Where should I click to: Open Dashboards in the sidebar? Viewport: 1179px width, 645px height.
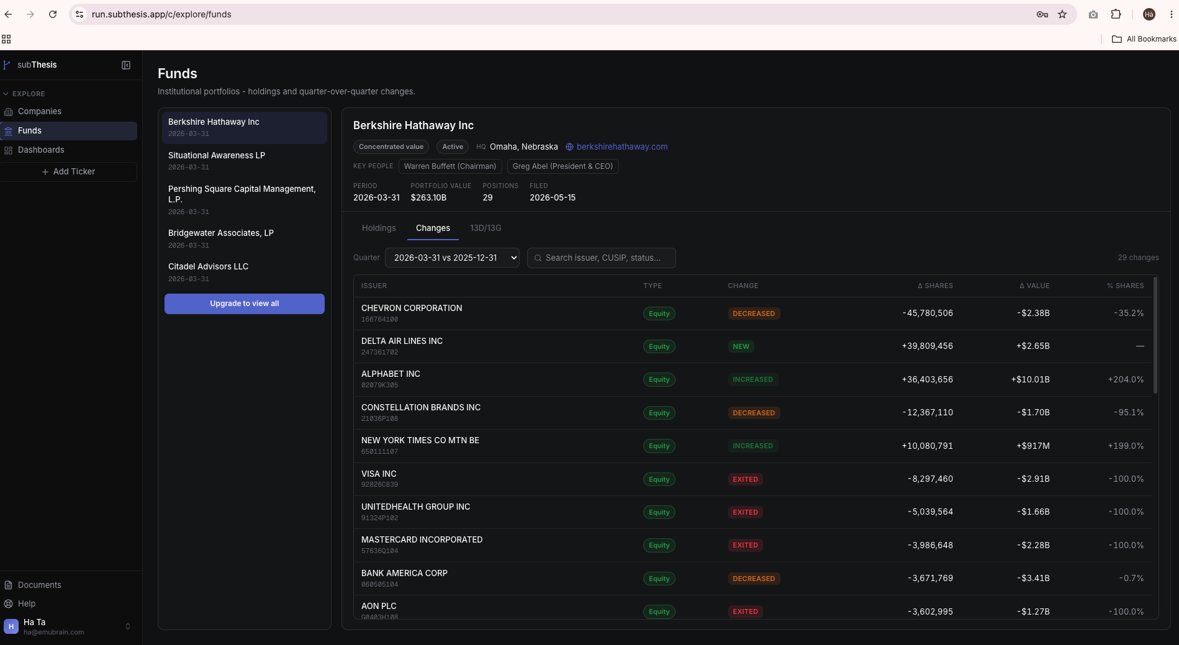(x=68, y=150)
